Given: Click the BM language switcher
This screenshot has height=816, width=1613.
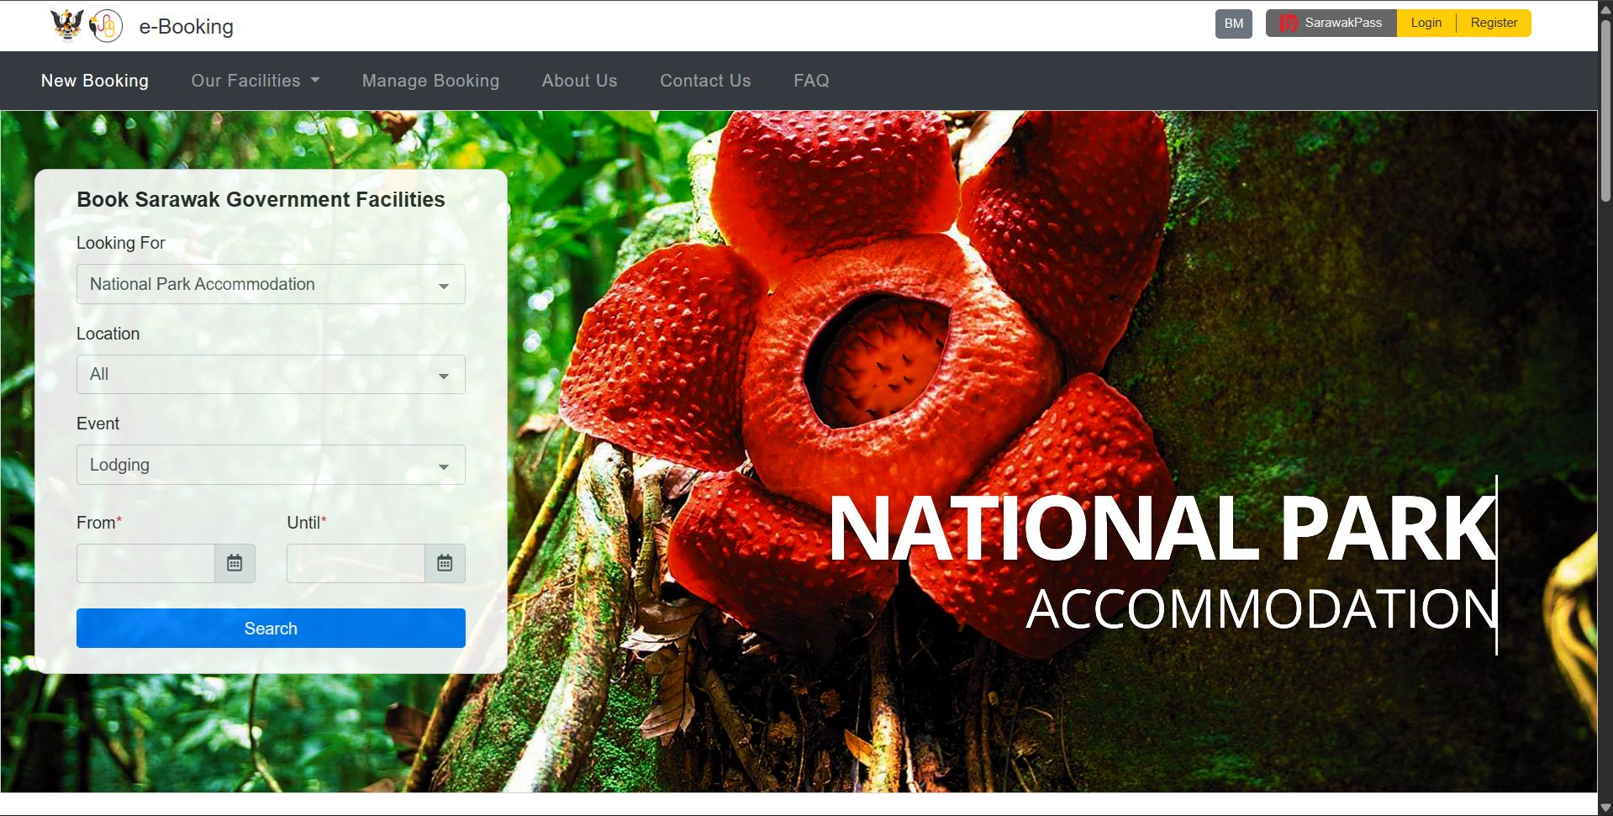Looking at the screenshot, I should tap(1233, 24).
